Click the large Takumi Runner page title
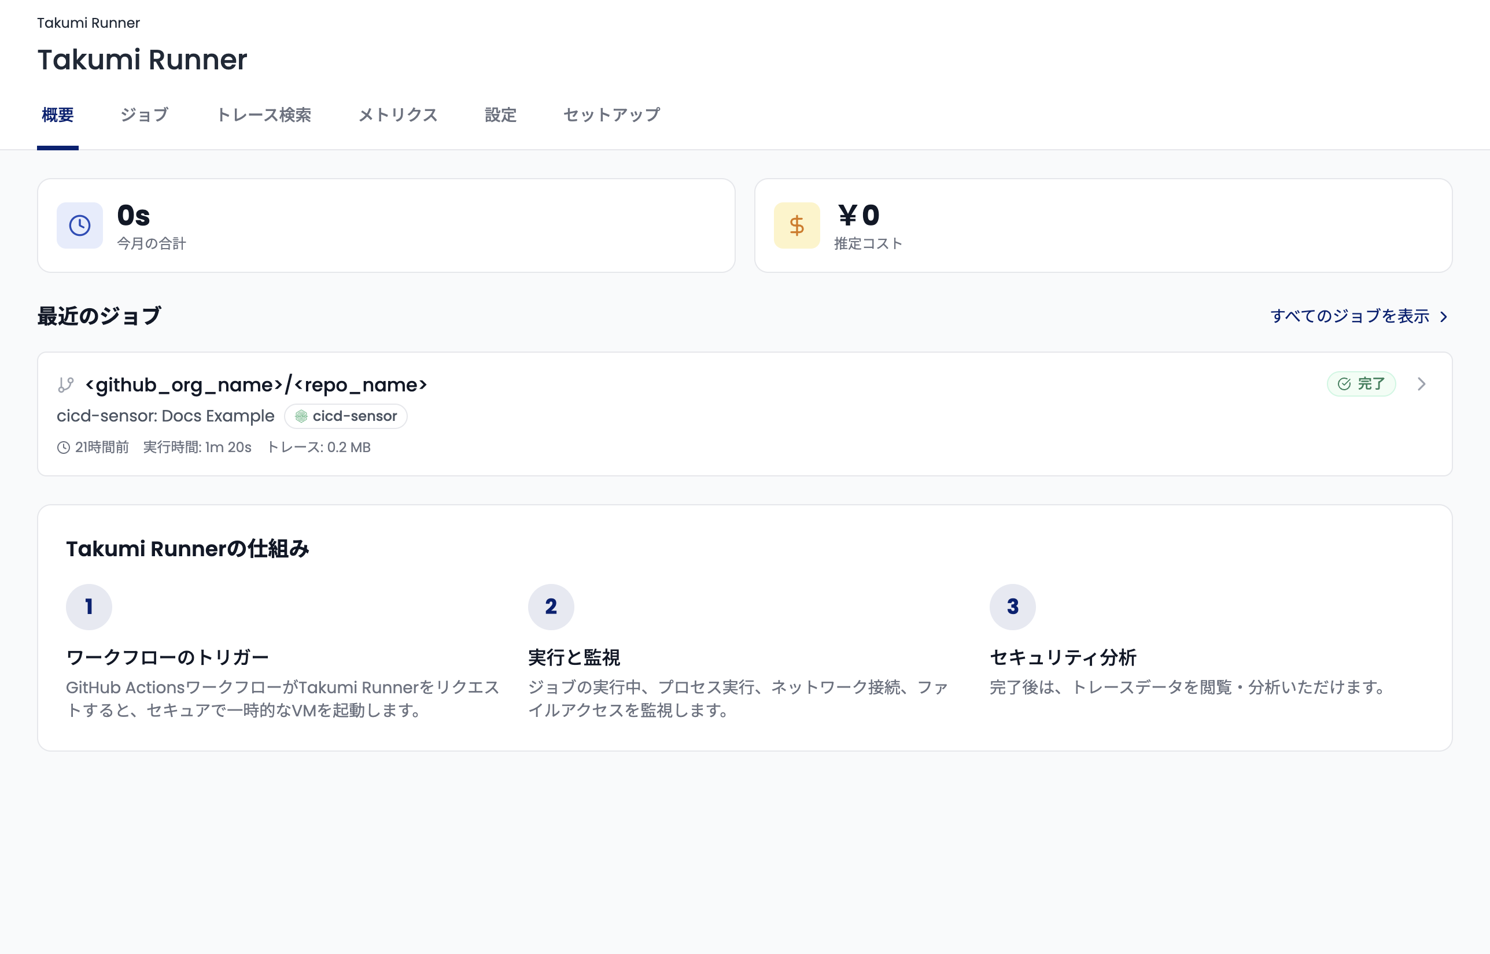This screenshot has height=954, width=1490. pyautogui.click(x=142, y=60)
